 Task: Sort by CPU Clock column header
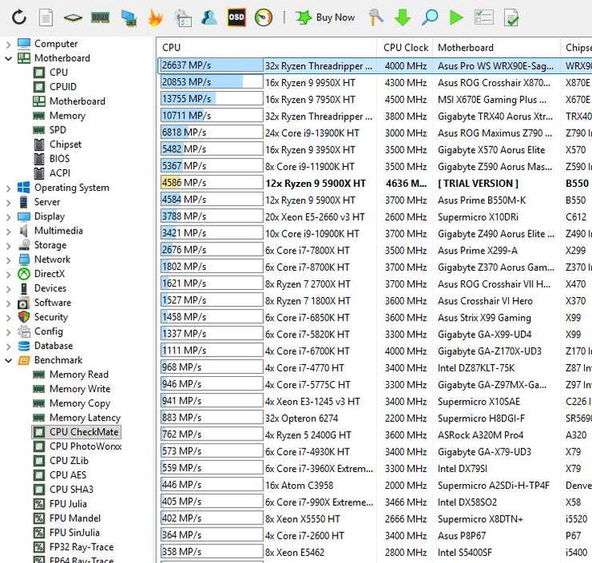[405, 48]
